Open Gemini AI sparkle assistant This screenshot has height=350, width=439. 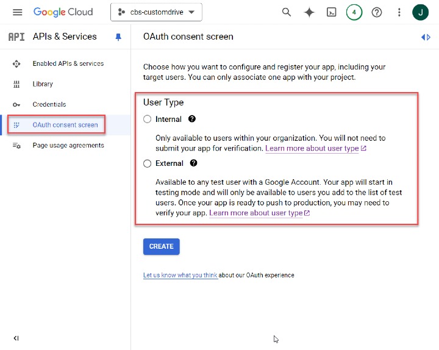(309, 12)
